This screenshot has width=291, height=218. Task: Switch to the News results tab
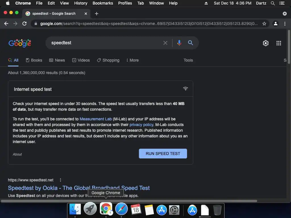tap(57, 60)
